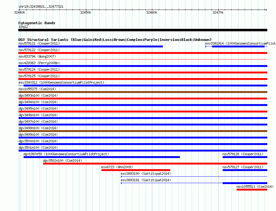Select the dgv3498n100 (Coe2014) label
Screen dimensions: 276x211
(38, 128)
